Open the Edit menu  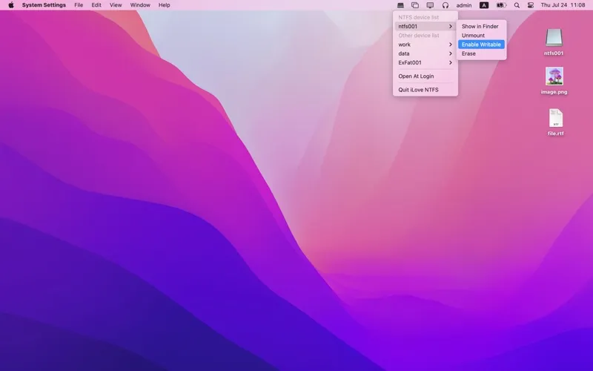click(x=96, y=5)
